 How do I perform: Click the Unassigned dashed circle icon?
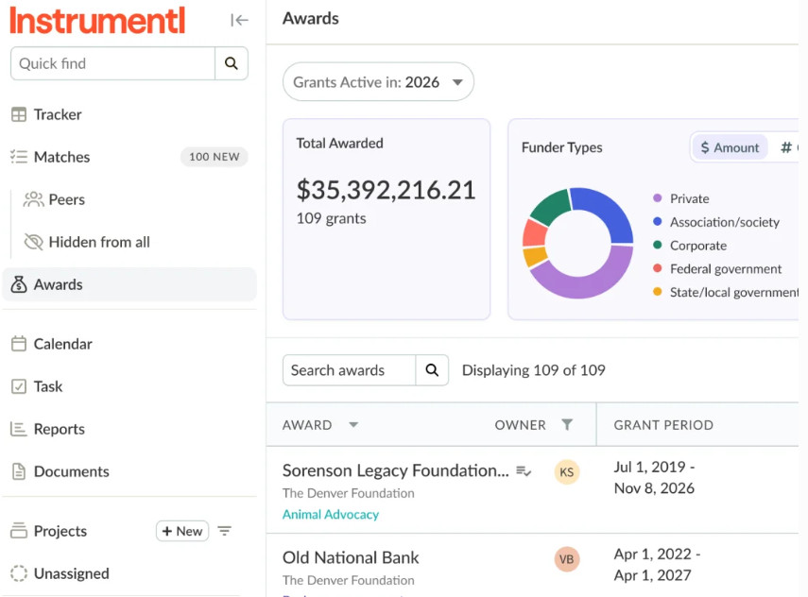[x=19, y=573]
